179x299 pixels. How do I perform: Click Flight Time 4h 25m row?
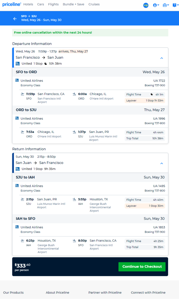tap(145, 241)
